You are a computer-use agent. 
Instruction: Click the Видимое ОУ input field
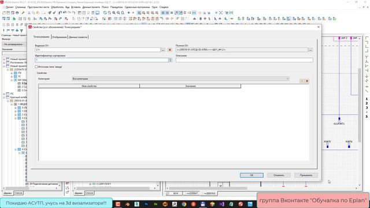[98, 50]
